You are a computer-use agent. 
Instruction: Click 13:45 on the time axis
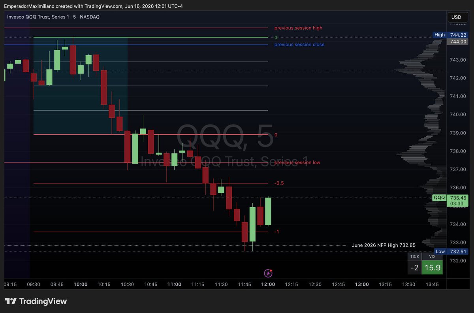point(432,285)
